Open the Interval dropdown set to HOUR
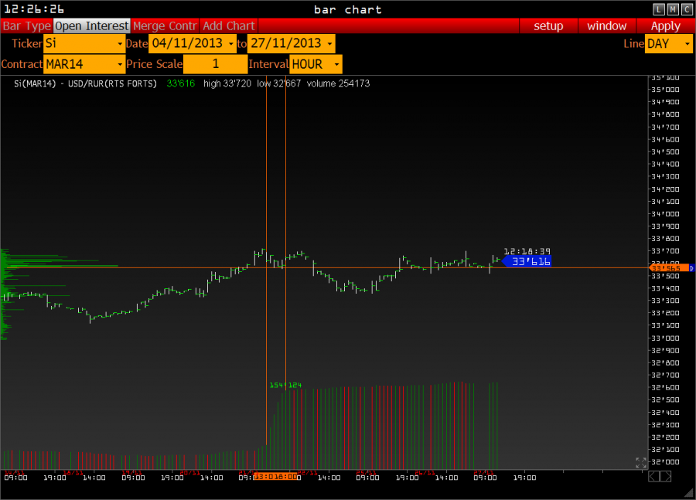 coord(316,64)
